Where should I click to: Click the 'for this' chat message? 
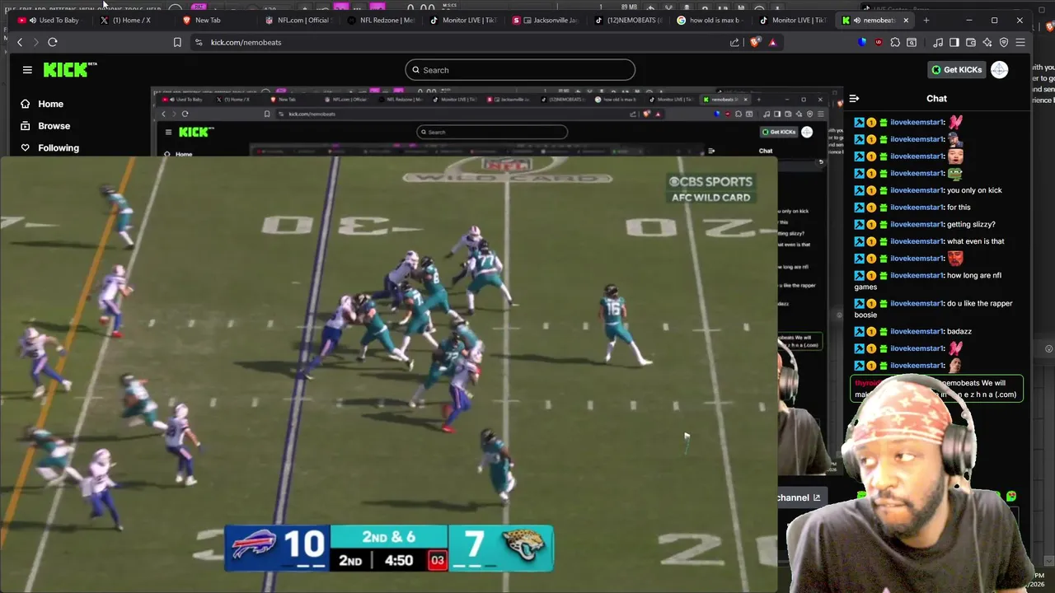936,208
